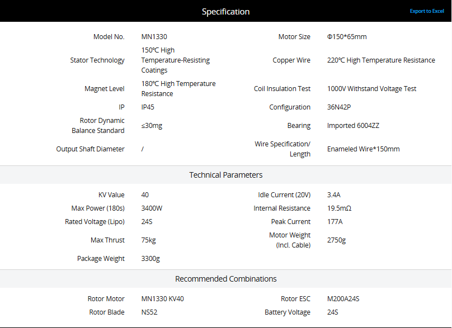Click the Stator Technology label
The height and width of the screenshot is (328, 452).
(x=97, y=60)
